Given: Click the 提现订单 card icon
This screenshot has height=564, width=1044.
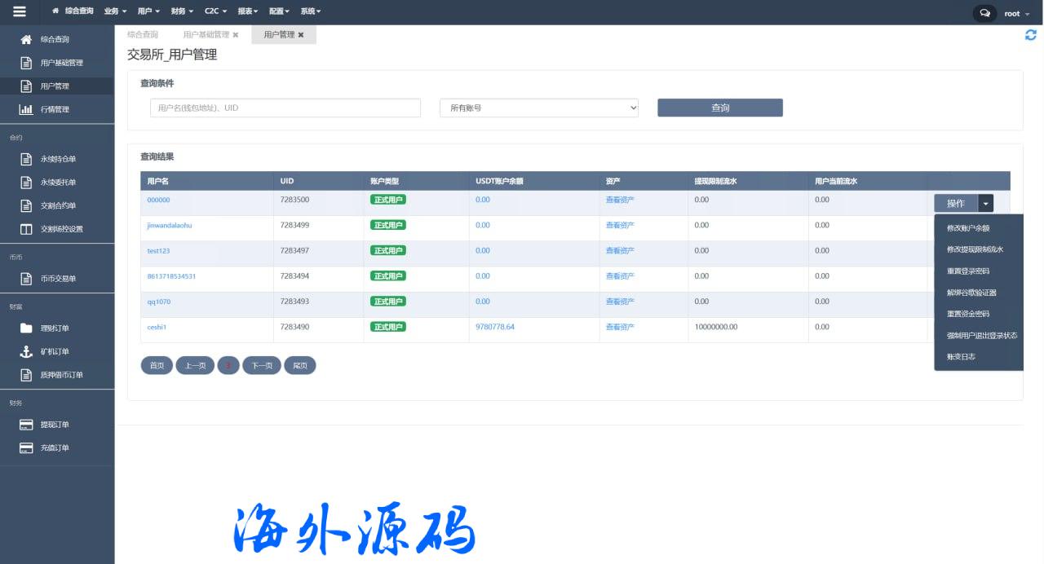Looking at the screenshot, I should (26, 425).
